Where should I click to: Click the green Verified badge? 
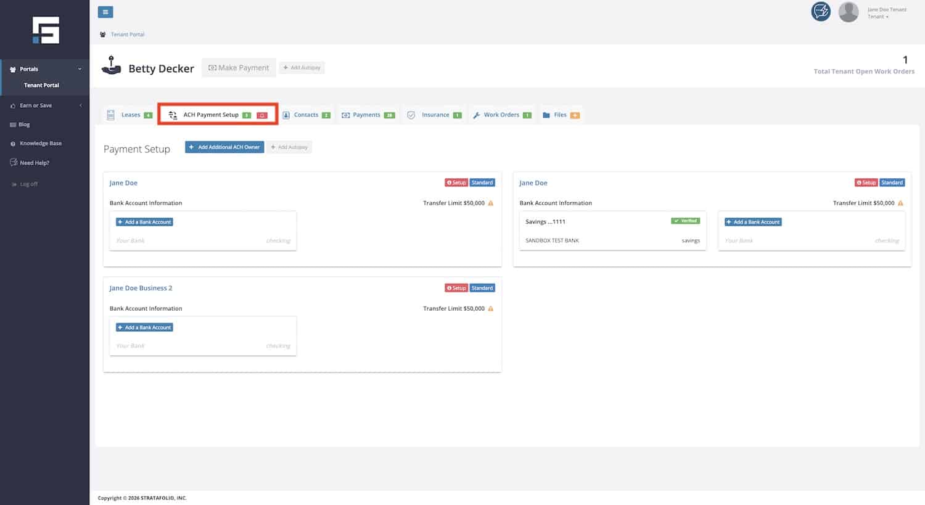coord(686,221)
